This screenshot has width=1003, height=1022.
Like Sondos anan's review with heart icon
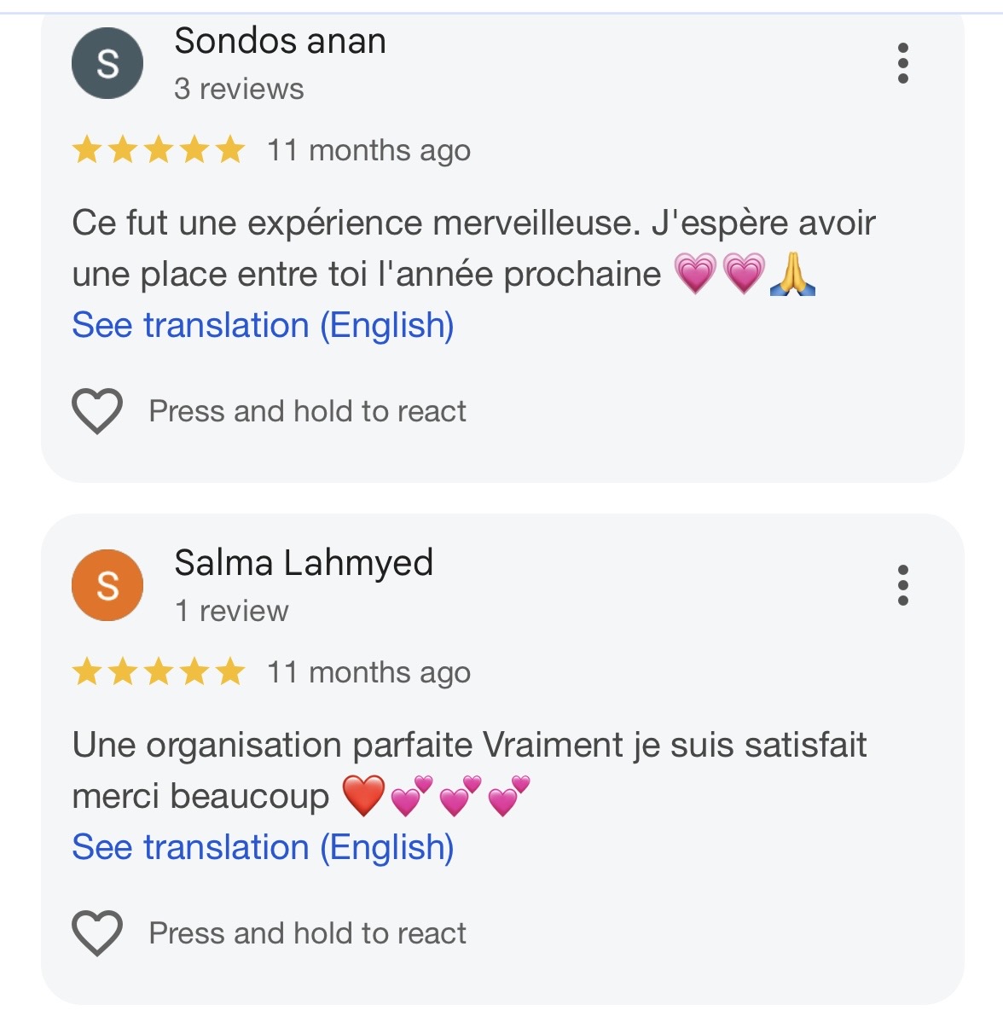[97, 411]
